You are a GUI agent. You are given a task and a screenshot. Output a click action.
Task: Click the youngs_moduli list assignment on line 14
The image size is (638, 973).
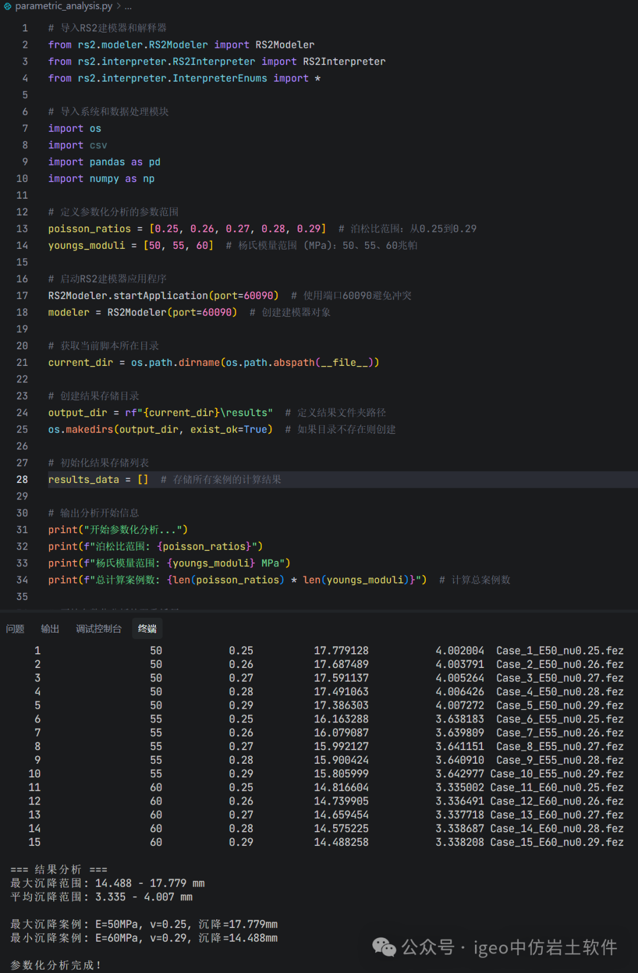click(130, 245)
